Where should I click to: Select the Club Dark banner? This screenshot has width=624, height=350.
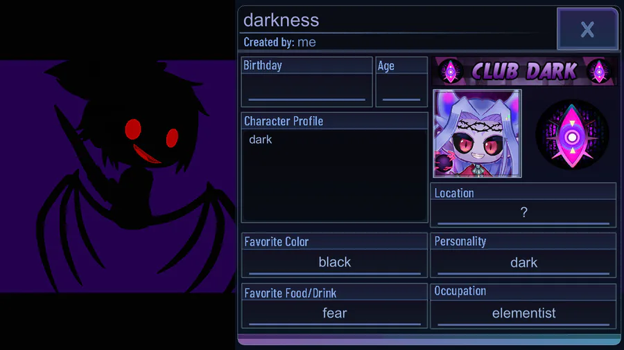(525, 71)
